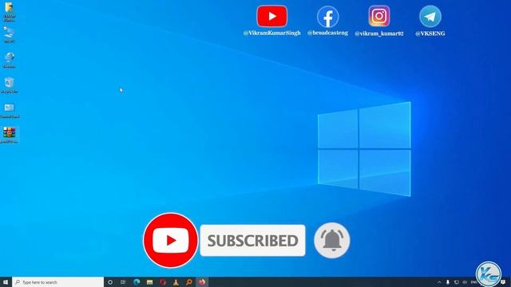
Task: Open the red Opera browser taskbar icon
Action: click(163, 282)
